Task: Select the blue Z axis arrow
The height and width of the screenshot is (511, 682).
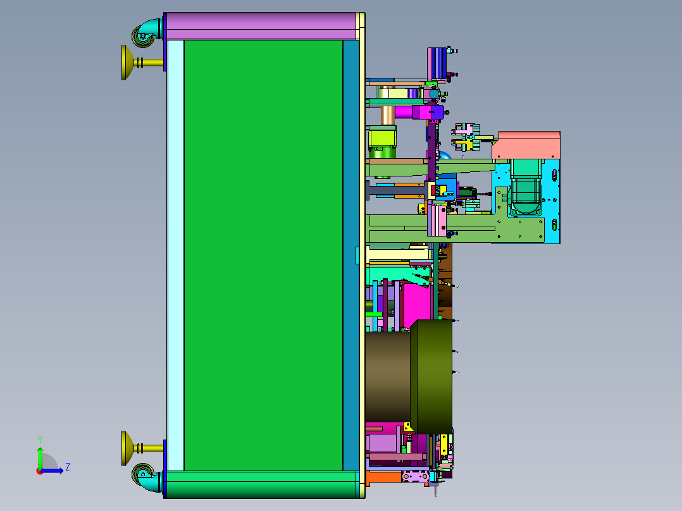Action: point(53,471)
